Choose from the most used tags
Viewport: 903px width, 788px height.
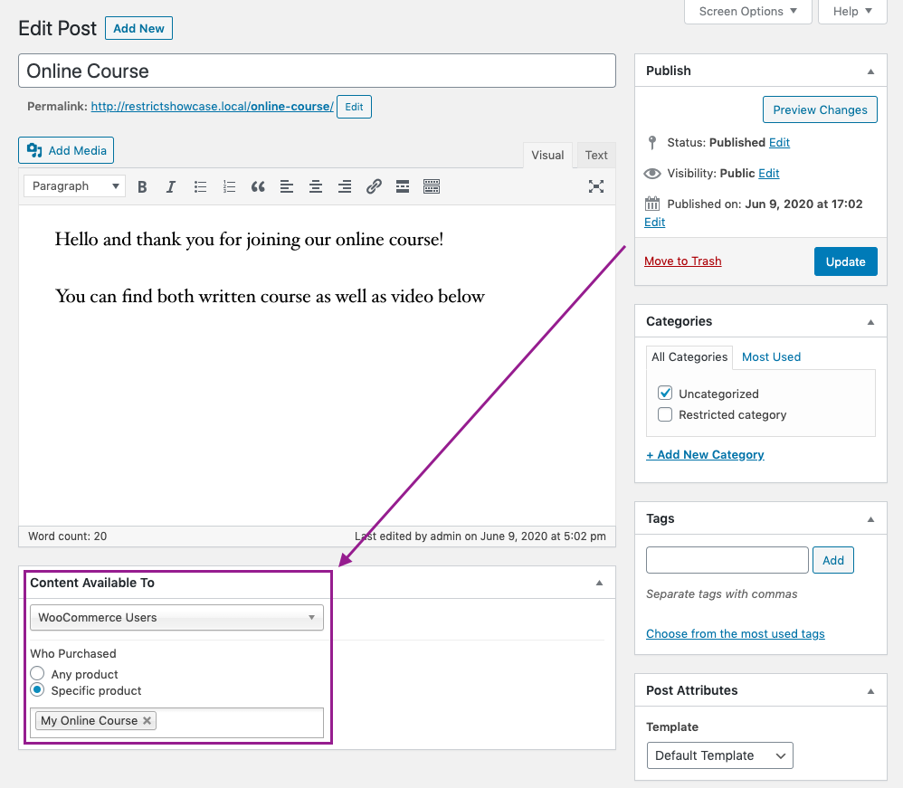click(736, 633)
